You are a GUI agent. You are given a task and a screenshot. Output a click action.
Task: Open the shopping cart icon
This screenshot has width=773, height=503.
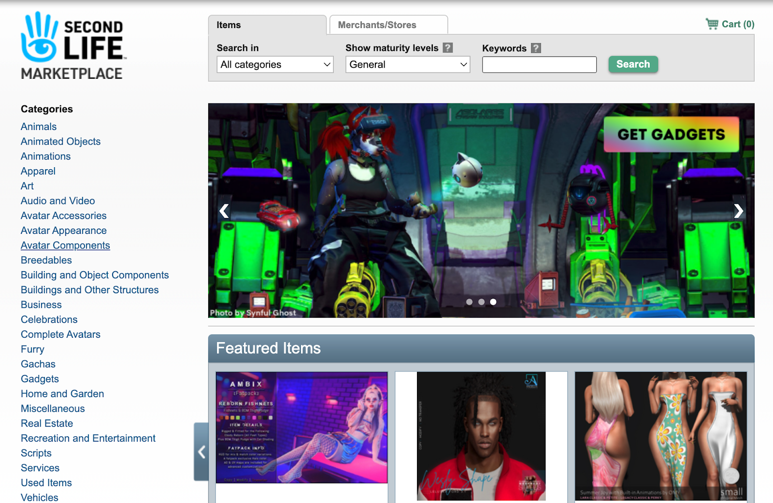pyautogui.click(x=712, y=24)
